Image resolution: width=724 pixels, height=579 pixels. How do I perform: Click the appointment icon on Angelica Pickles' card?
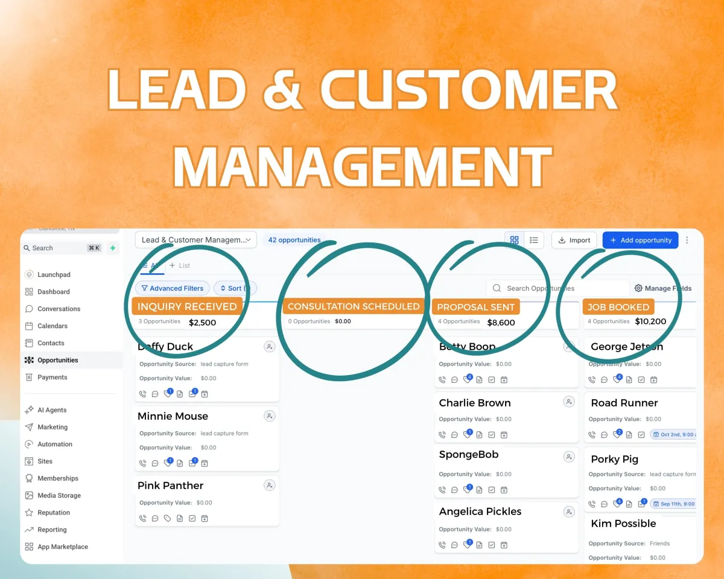[504, 545]
